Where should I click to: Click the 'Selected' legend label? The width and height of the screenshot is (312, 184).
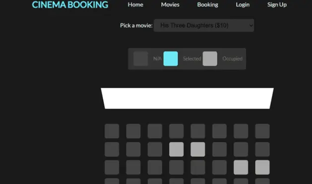pyautogui.click(x=192, y=58)
